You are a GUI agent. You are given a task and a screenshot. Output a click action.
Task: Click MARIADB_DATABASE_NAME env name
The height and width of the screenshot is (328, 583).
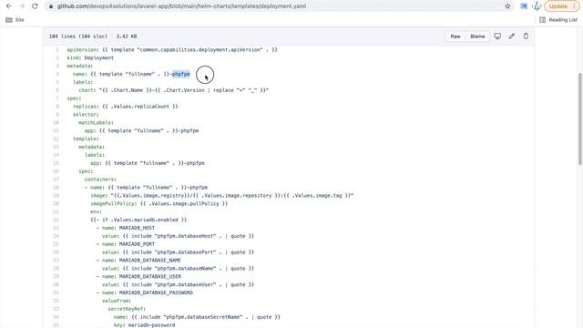(149, 261)
